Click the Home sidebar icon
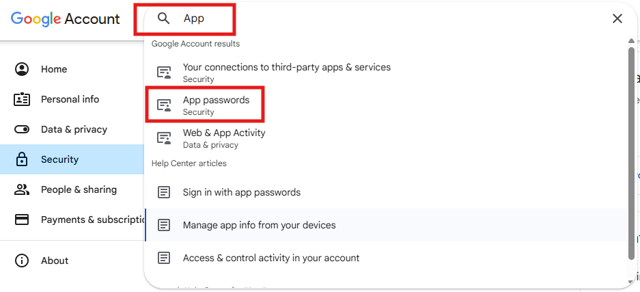 22,69
